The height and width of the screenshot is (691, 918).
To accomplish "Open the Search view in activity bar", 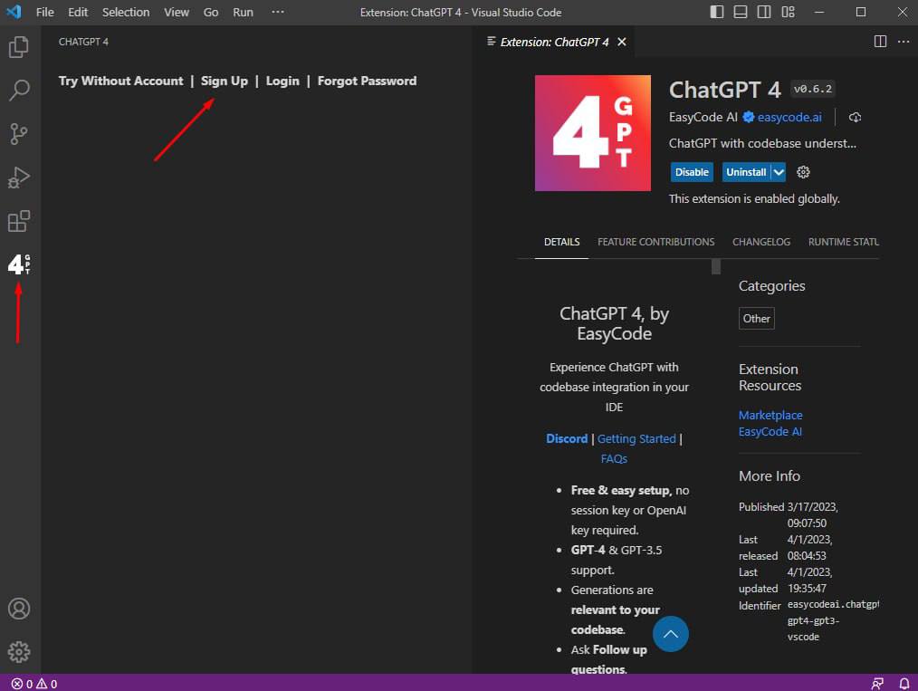I will tap(19, 91).
